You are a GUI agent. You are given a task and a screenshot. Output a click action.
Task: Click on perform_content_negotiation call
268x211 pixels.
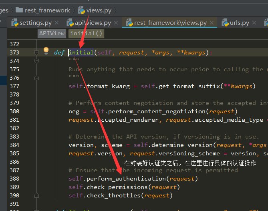pos(157,112)
